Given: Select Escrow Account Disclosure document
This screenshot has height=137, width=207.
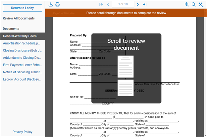Looking at the screenshot, I should point(22,79).
